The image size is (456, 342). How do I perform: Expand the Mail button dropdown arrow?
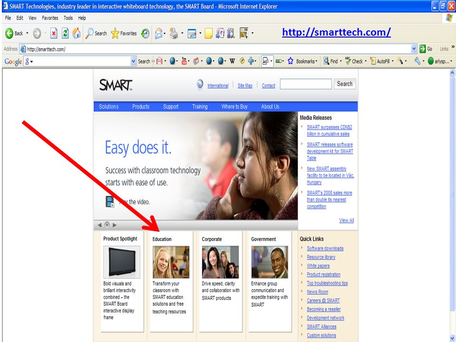pos(165,33)
